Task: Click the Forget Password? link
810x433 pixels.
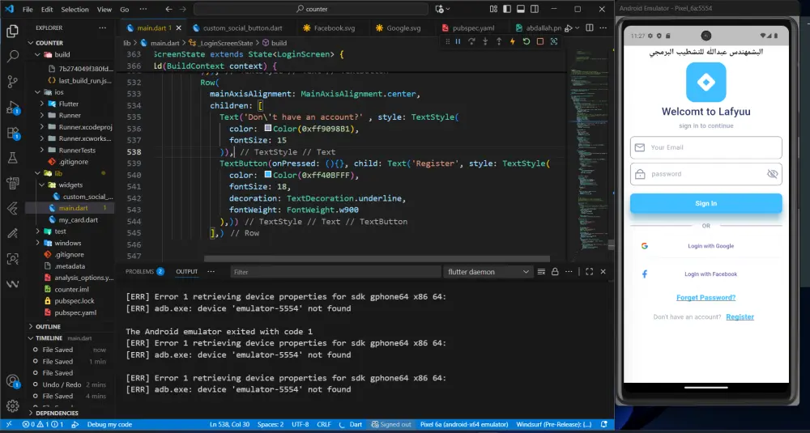Action: pyautogui.click(x=706, y=298)
